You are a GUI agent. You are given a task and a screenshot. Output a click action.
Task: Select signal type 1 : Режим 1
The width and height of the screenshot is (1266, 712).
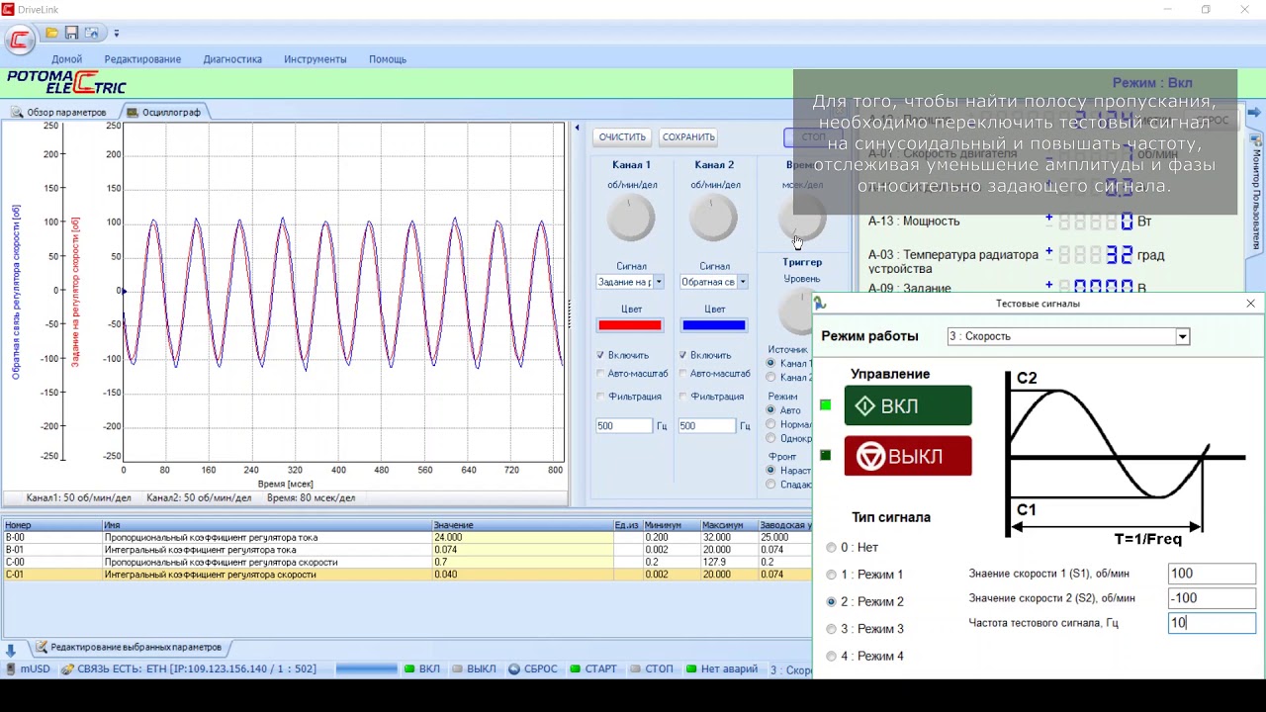point(831,575)
